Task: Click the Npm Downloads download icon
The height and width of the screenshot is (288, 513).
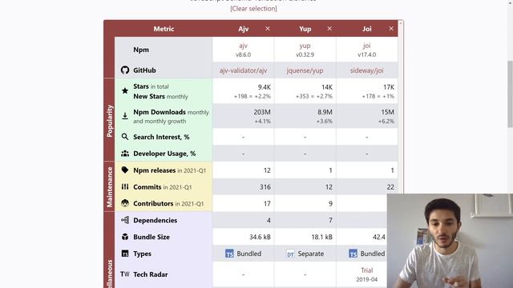Action: coord(125,116)
